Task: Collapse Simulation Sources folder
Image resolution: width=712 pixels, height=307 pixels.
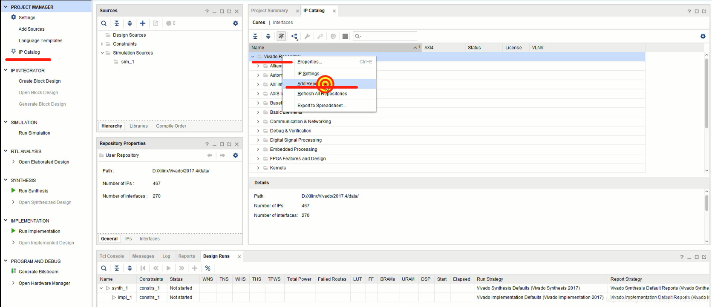Action: coord(102,53)
